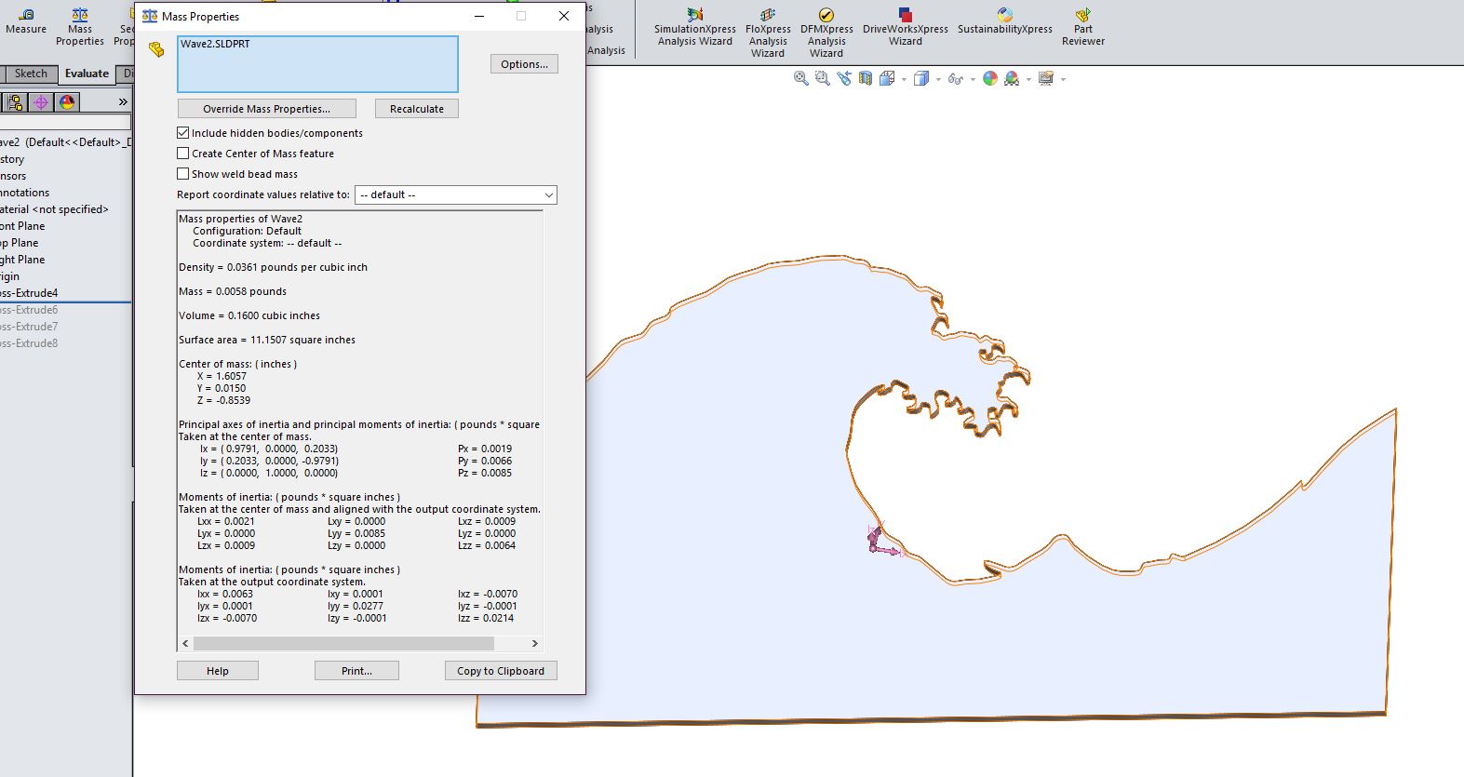Click Copy to Clipboard button
Viewport: 1464px width, 777px height.
click(501, 671)
